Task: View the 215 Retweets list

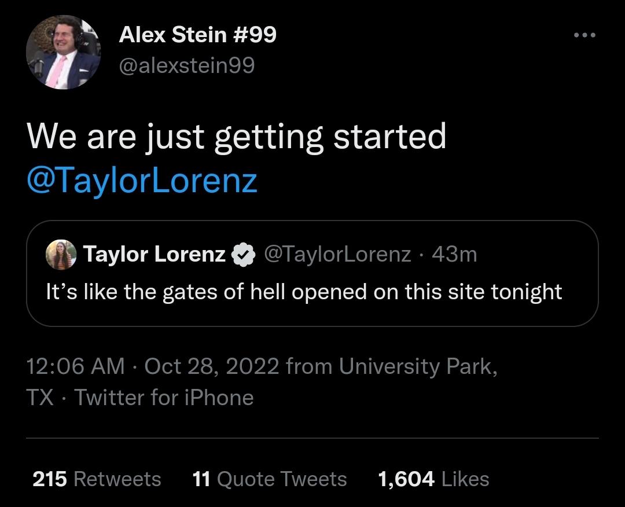Action: [x=97, y=479]
